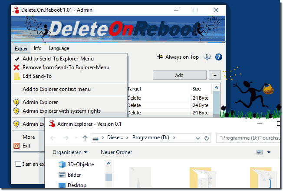Check the 'I am an ex...' checkbox
Screen dimensions: 283x191
[x=18, y=164]
